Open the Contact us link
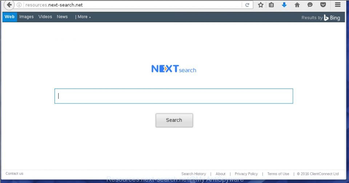349x183 pixels. tap(14, 174)
